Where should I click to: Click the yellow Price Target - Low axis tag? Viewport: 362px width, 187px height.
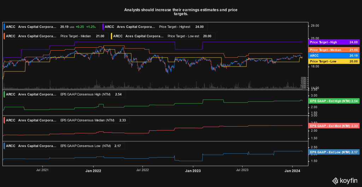click(332, 62)
